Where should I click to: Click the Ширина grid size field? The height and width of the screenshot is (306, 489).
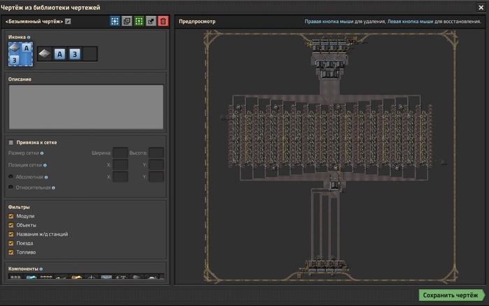[120, 153]
